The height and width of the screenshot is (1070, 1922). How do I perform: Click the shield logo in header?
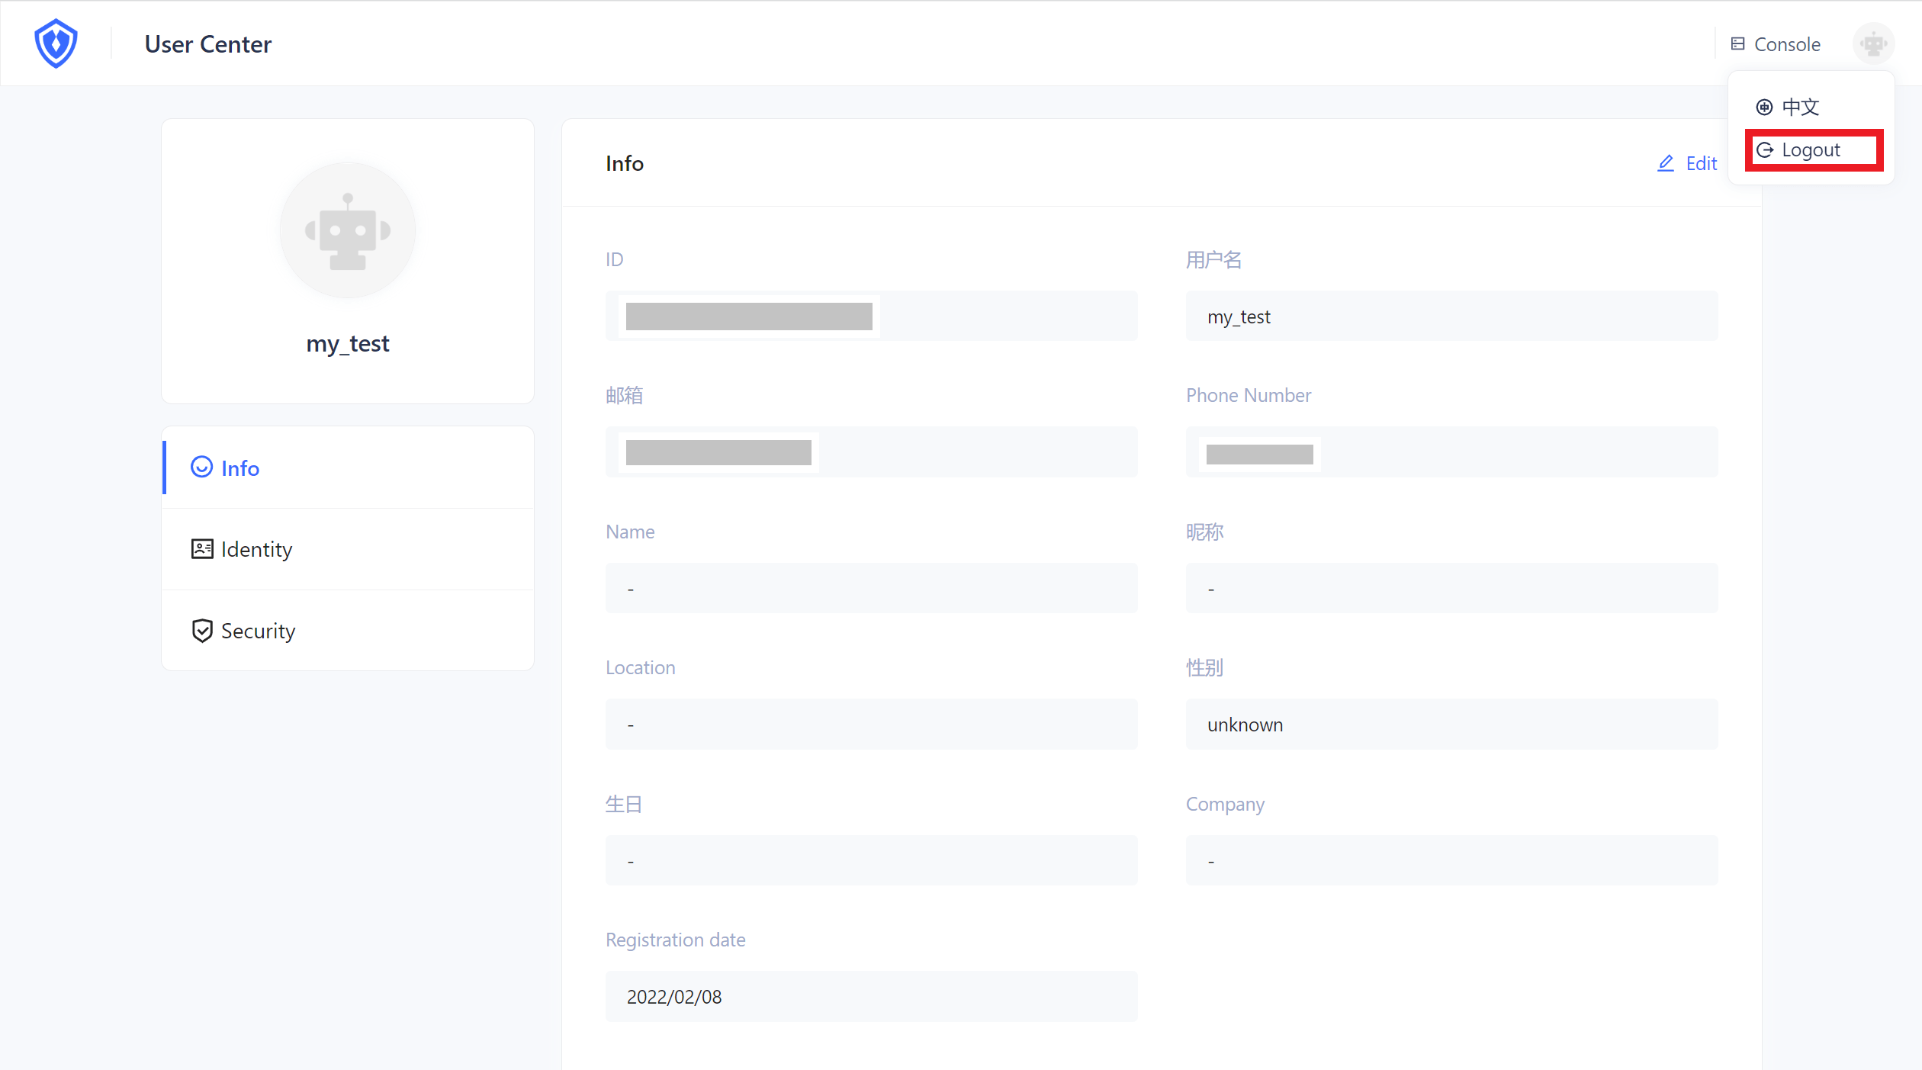[56, 43]
